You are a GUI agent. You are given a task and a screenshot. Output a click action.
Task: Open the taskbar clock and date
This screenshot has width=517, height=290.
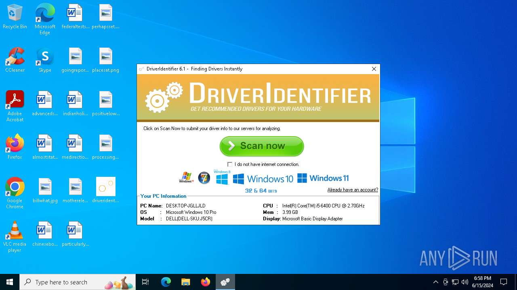tap(483, 282)
